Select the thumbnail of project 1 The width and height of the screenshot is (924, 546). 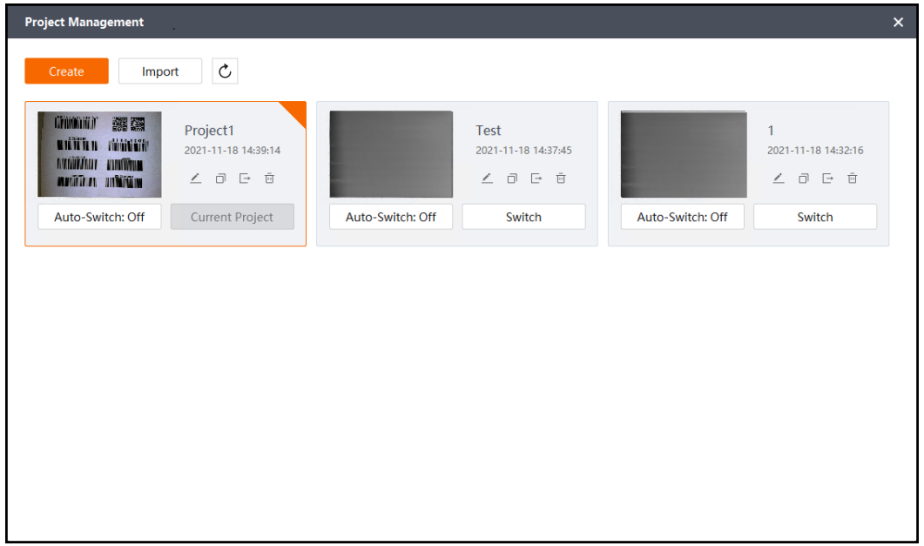[x=684, y=154]
